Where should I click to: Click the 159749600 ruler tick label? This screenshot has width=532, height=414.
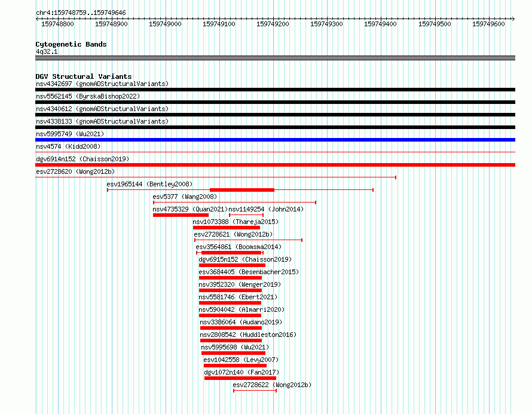click(x=488, y=24)
